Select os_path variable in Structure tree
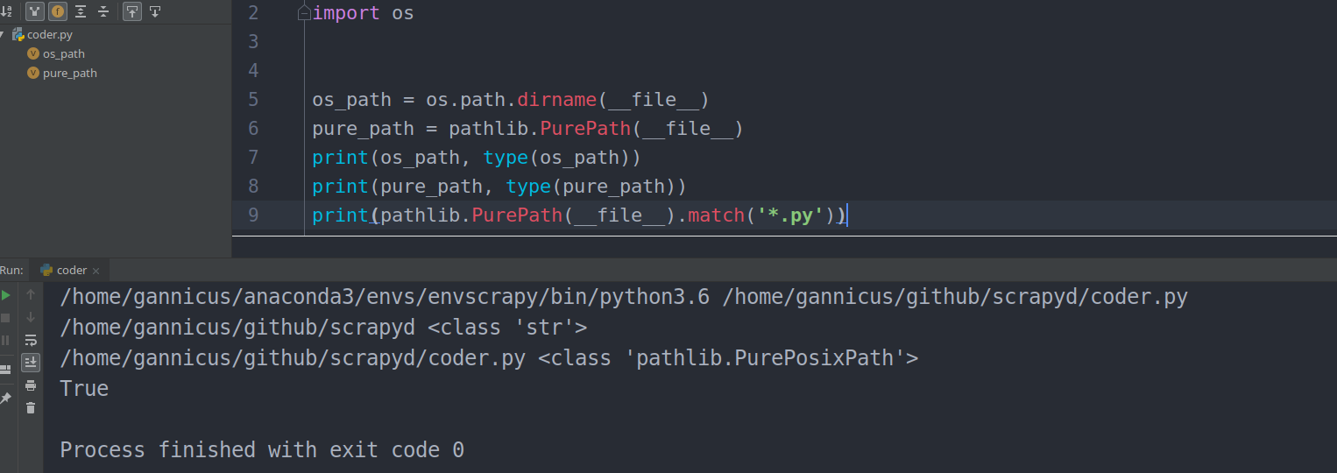Viewport: 1337px width, 473px height. click(x=64, y=54)
